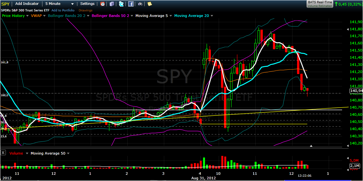Expand the Moving Average 20 dropdown
The height and width of the screenshot is (181, 363).
[212, 16]
